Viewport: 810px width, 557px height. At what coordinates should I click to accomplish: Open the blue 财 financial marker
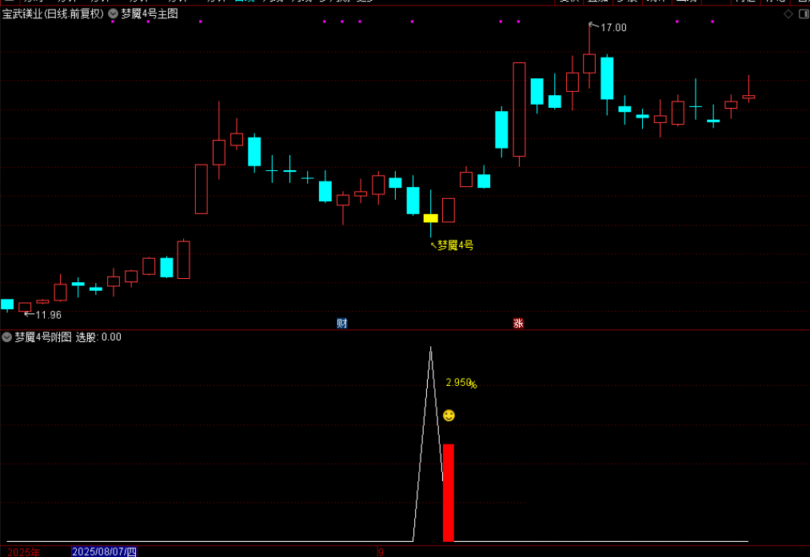pos(341,323)
